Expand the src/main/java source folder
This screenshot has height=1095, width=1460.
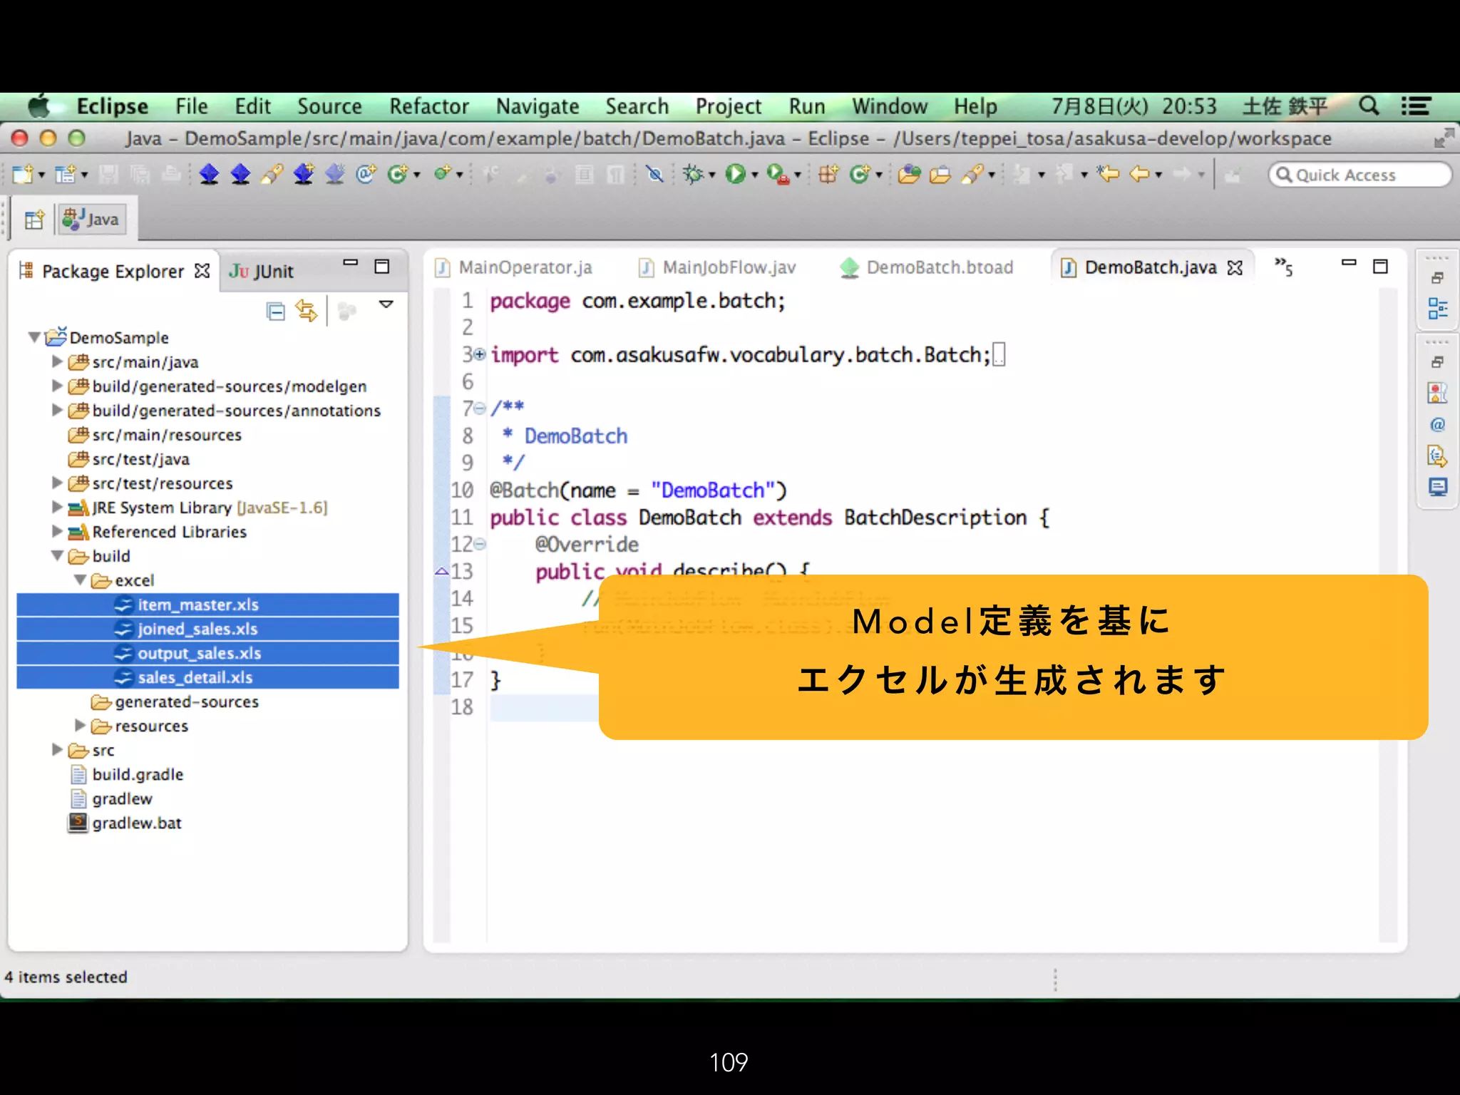(58, 362)
